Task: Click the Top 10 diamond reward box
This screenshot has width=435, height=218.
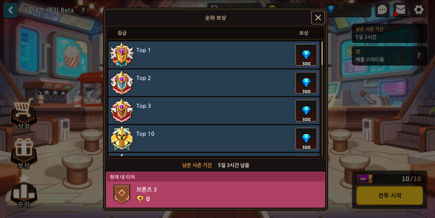Action: (x=306, y=139)
